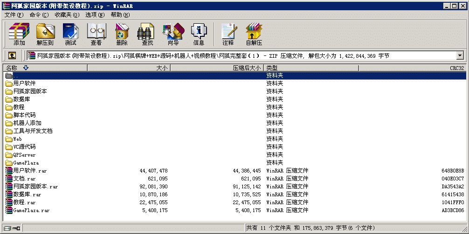Sort by the 名称 column header
This screenshot has height=234, width=469.
pos(45,68)
